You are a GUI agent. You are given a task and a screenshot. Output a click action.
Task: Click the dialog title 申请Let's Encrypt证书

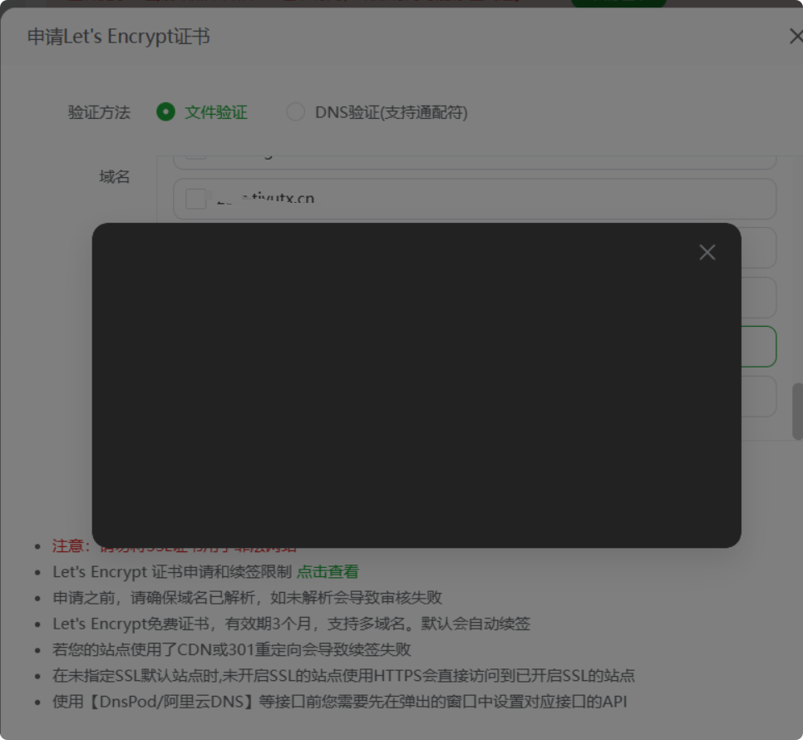[x=118, y=37]
